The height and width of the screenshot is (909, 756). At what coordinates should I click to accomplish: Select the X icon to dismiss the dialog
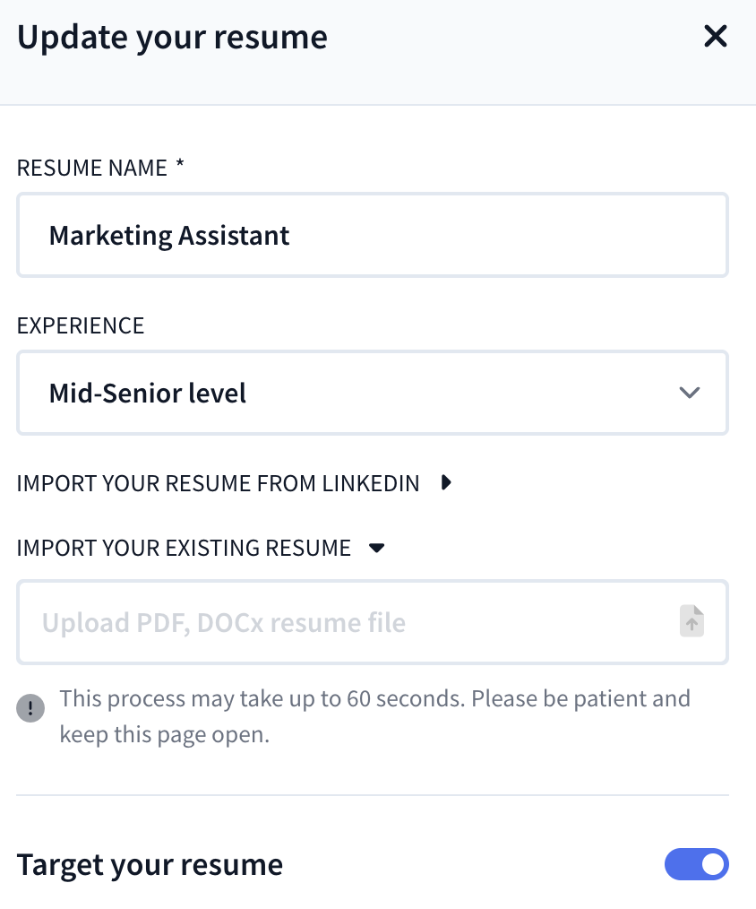(x=715, y=37)
